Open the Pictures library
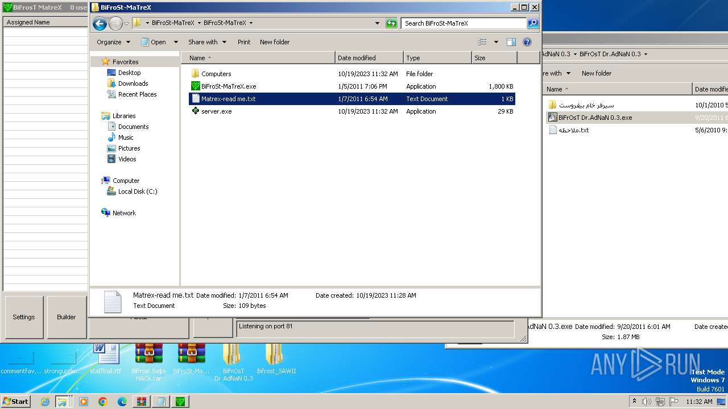 click(x=129, y=148)
